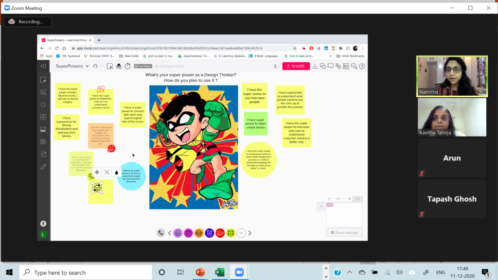Open PowerPoint from the taskbar
Image resolution: width=498 pixels, height=280 pixels.
point(200,272)
